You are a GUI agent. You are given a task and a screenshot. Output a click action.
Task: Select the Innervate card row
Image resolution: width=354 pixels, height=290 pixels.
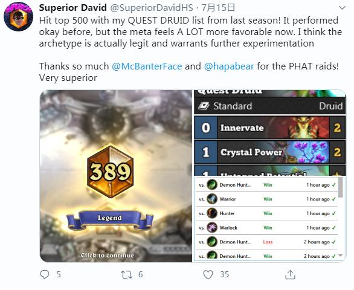[x=270, y=128]
